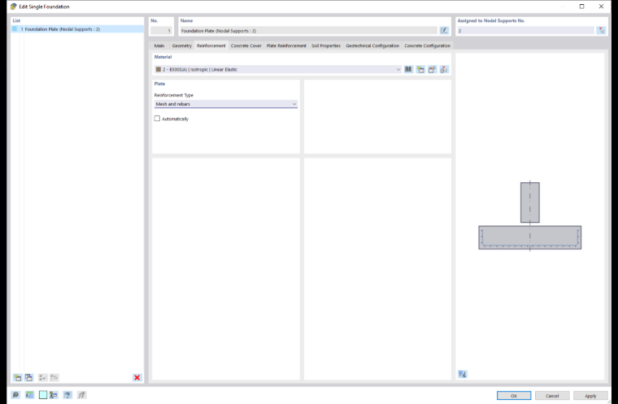Delete selected foundation with red X
Screen dimensions: 618x404
[x=137, y=378]
